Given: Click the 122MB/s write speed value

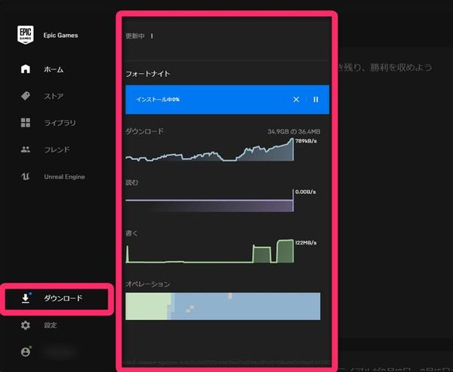Looking at the screenshot, I should pyautogui.click(x=306, y=243).
